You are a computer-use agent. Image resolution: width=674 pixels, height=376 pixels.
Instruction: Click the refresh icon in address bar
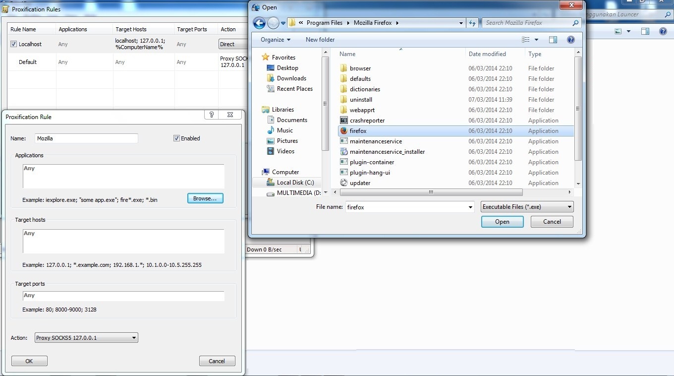coord(472,23)
